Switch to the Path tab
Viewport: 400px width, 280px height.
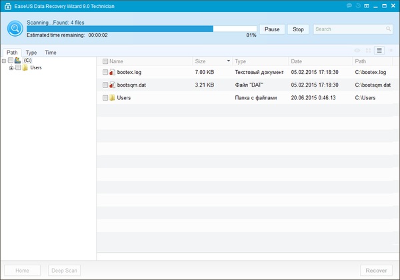tap(12, 52)
